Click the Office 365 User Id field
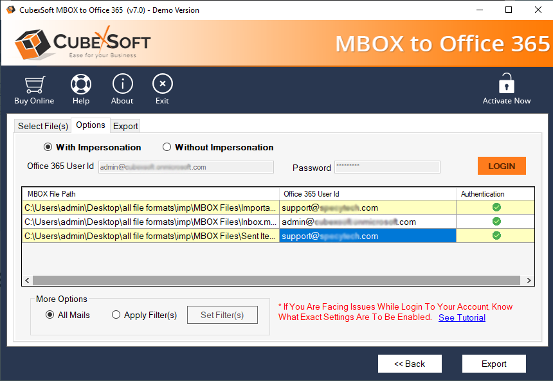The width and height of the screenshot is (553, 381). tap(186, 167)
